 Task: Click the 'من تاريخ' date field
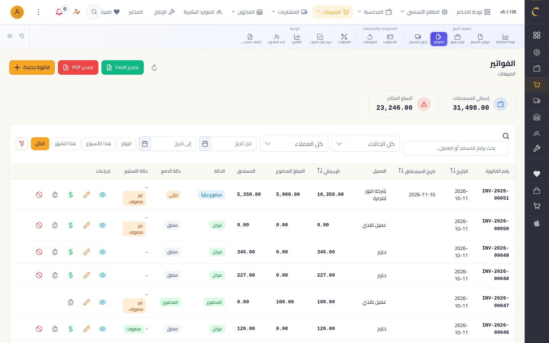pos(234,144)
